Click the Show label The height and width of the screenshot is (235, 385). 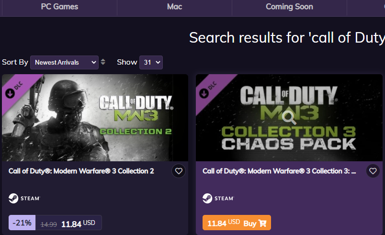click(x=127, y=62)
